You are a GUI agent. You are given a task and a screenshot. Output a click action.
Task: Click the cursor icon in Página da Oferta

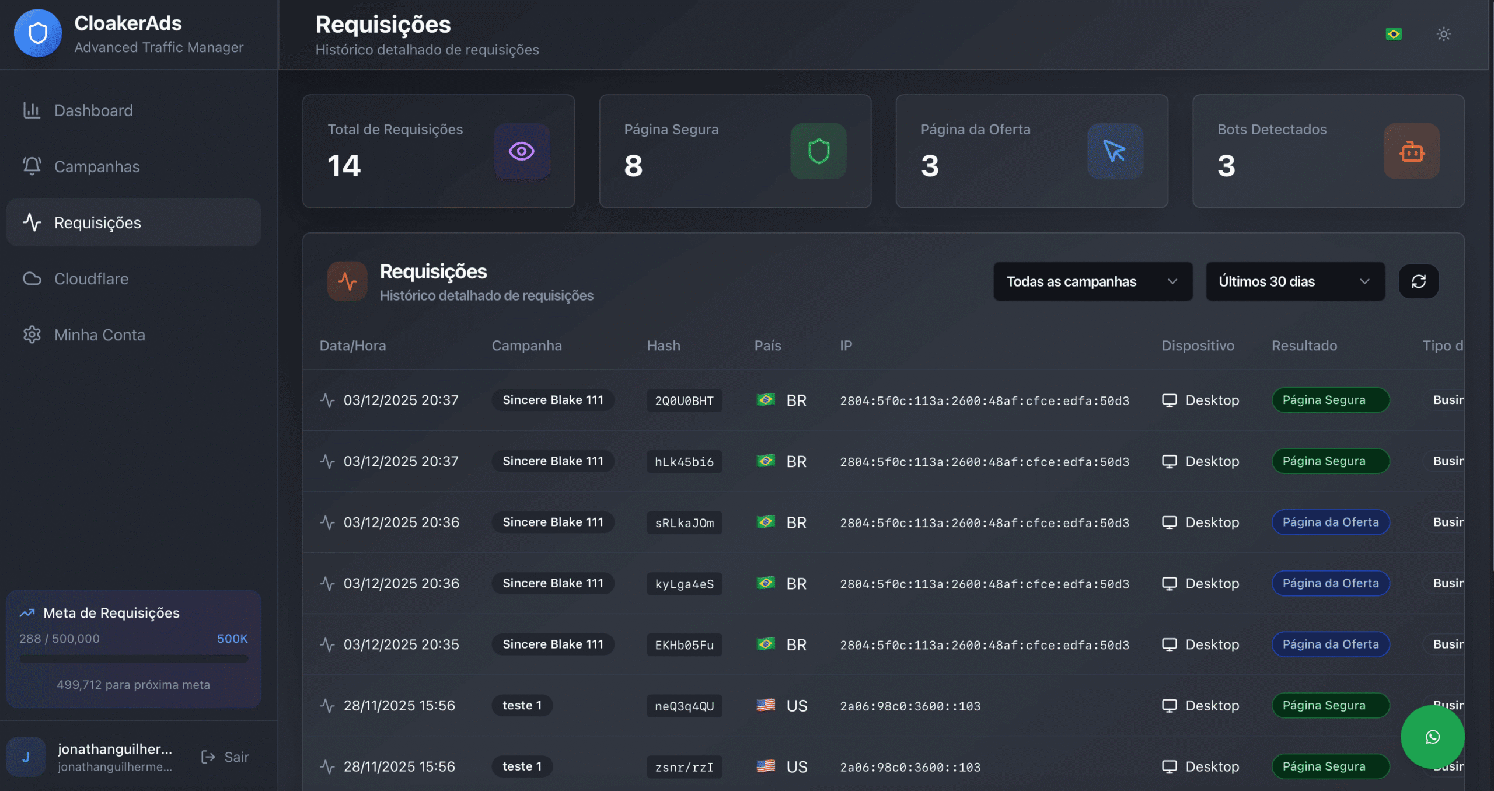[x=1115, y=151]
